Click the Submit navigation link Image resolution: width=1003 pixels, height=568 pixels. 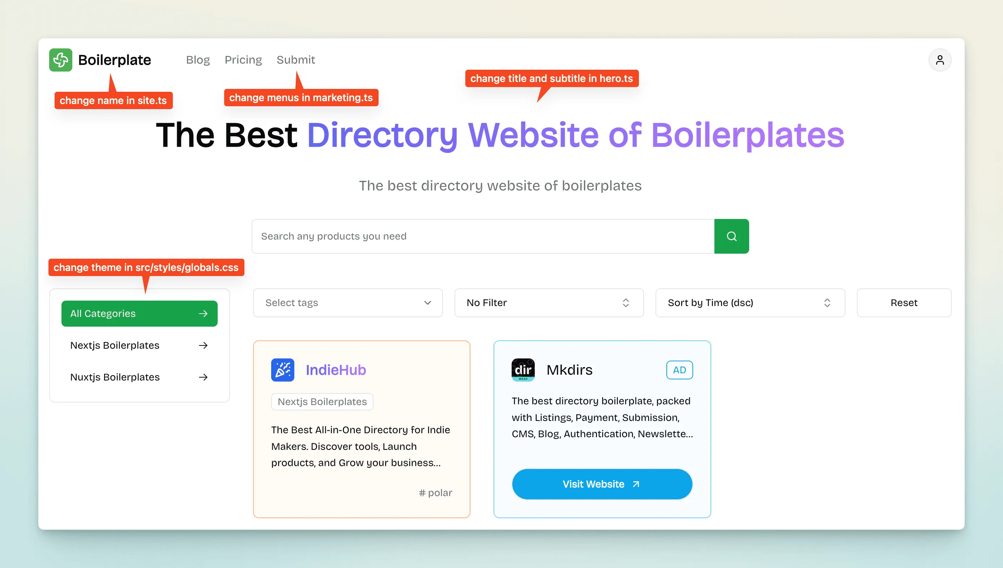[x=295, y=59]
